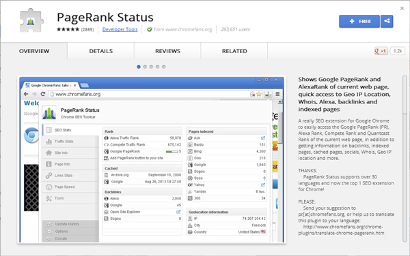This screenshot has height=256, width=410.
Task: Click the Google +1 button
Action: [x=381, y=51]
